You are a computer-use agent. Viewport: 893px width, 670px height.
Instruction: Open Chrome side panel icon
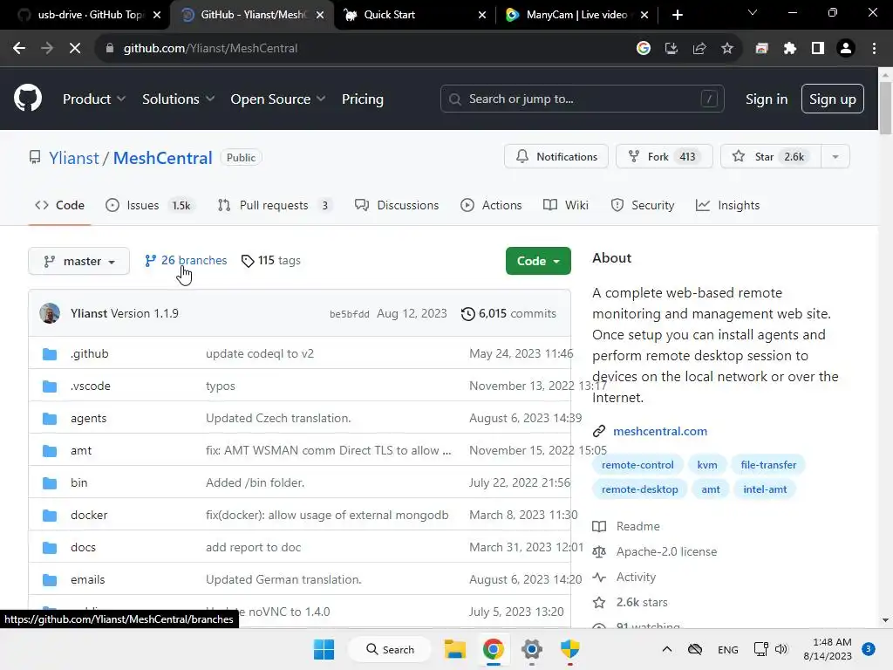[x=818, y=49]
